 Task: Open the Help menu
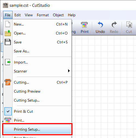(72, 15)
